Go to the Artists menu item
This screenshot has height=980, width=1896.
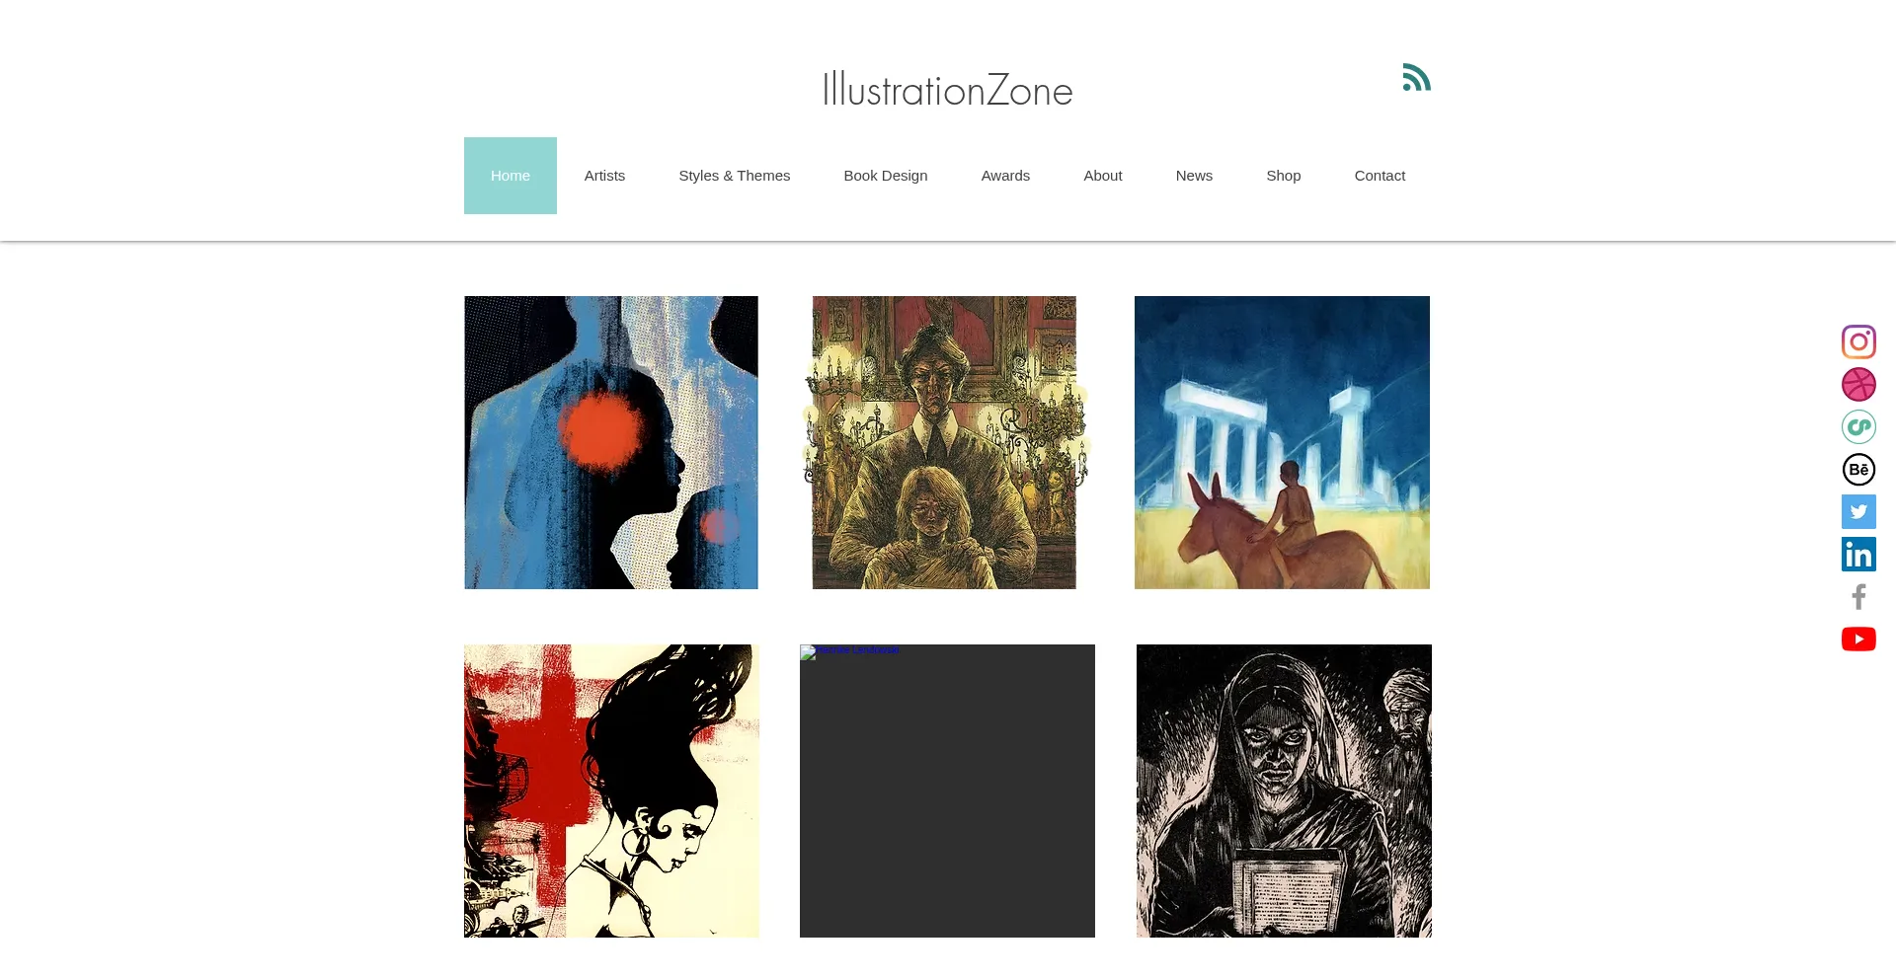pos(604,176)
